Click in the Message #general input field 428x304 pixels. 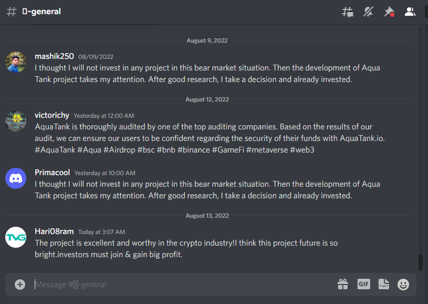(x=183, y=285)
